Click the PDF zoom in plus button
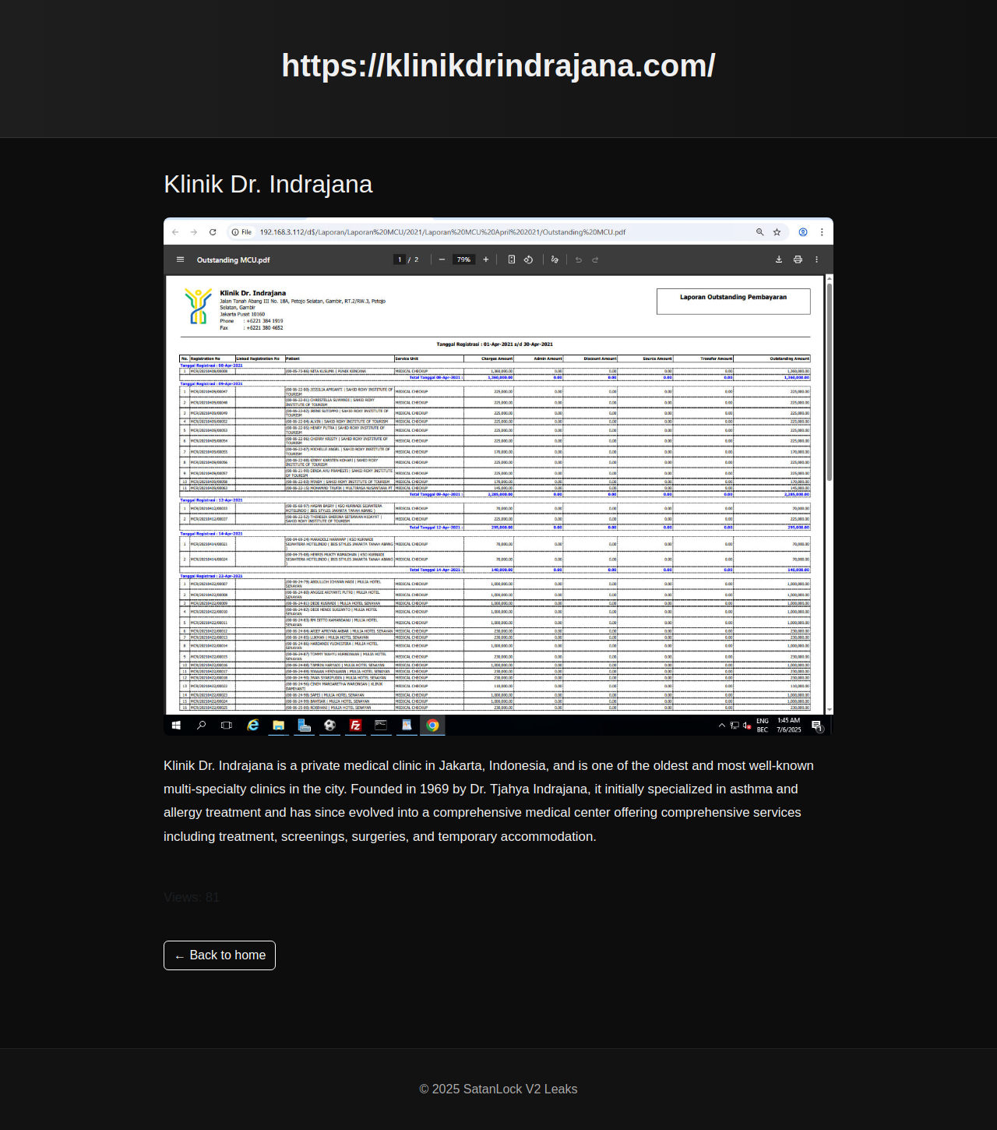Image resolution: width=997 pixels, height=1130 pixels. (486, 260)
